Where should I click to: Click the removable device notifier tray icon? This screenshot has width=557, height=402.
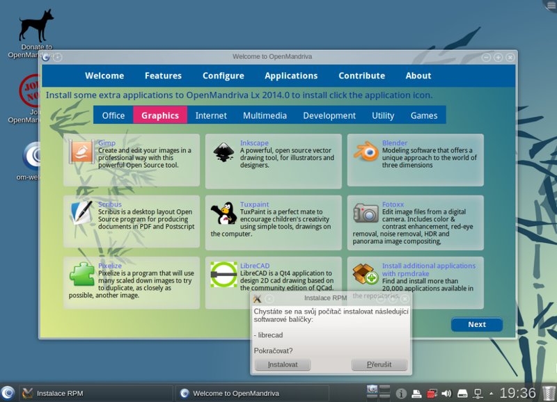(462, 394)
